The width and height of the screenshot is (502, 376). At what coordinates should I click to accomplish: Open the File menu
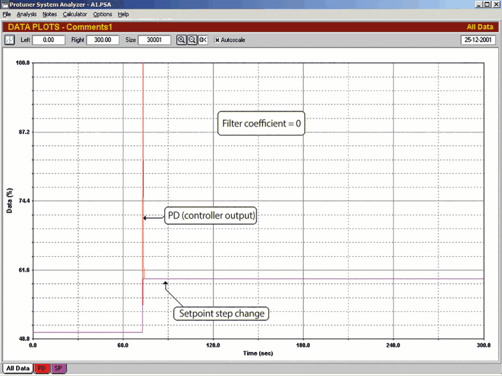[7, 14]
